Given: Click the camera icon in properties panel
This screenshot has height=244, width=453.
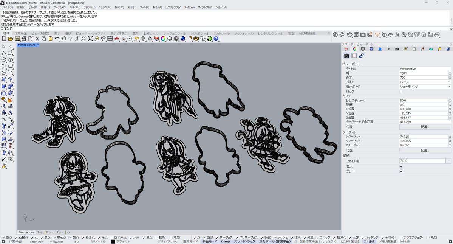Looking at the screenshot, I should 346,56.
